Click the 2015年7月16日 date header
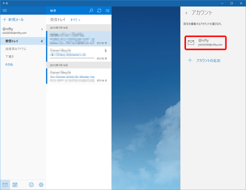 [x=79, y=28]
